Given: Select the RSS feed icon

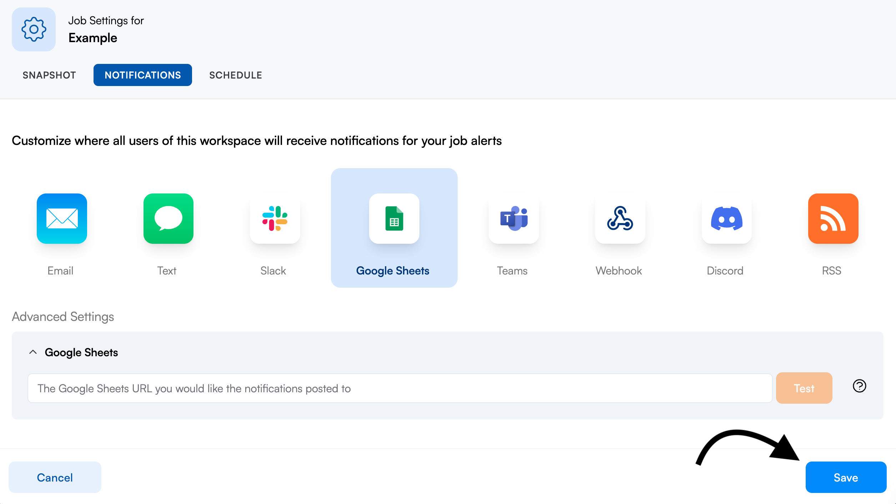Looking at the screenshot, I should (x=833, y=218).
